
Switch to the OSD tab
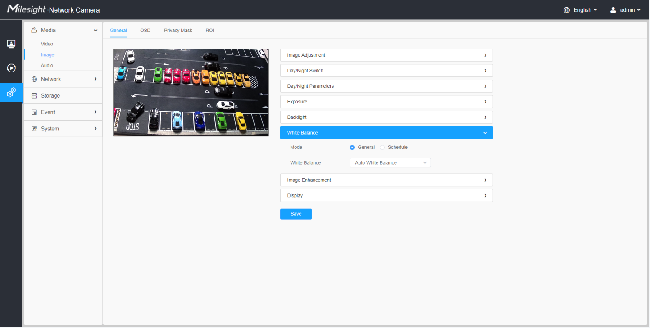145,31
